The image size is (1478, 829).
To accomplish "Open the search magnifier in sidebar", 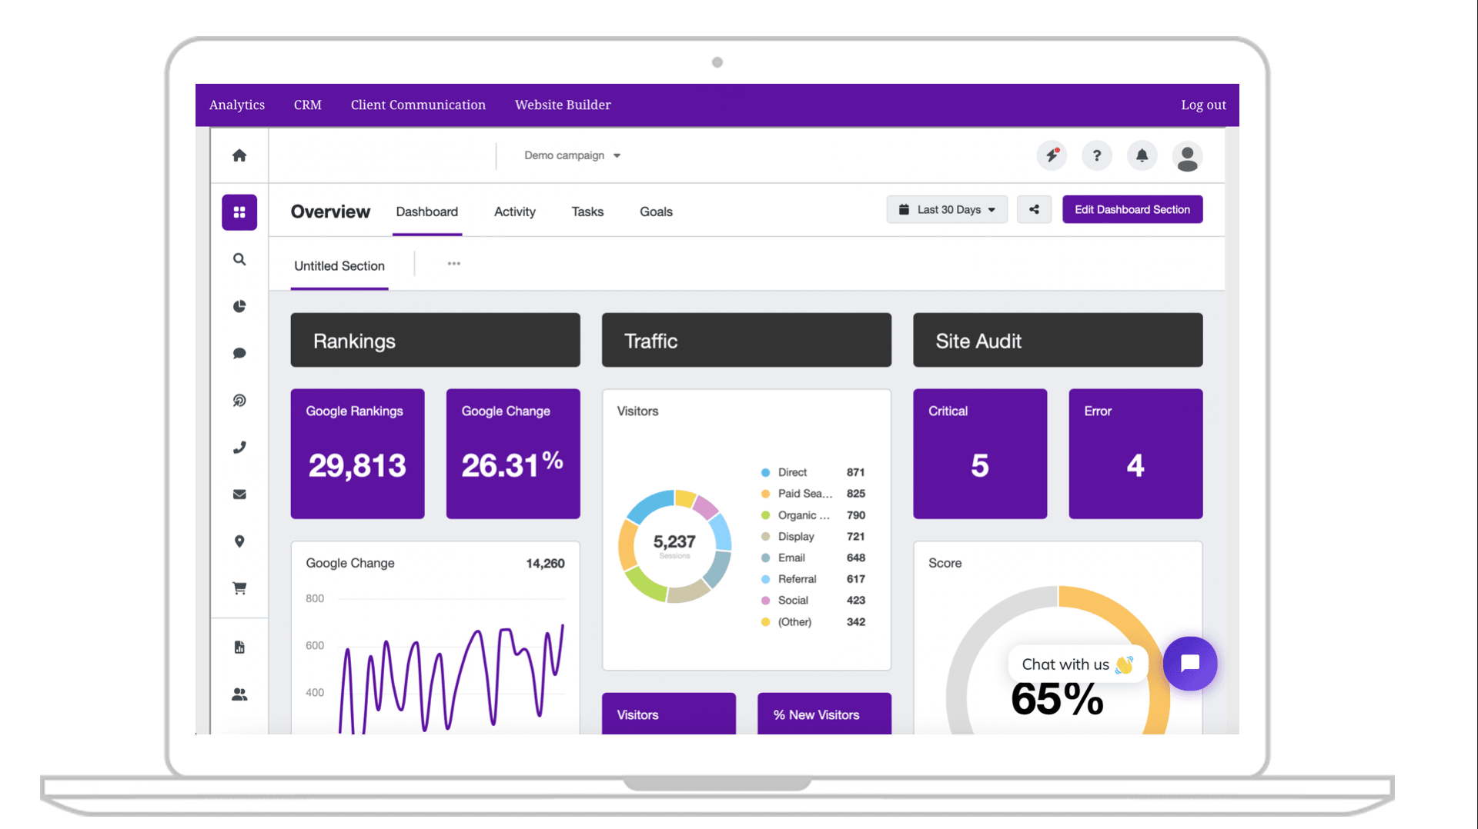I will [x=239, y=260].
